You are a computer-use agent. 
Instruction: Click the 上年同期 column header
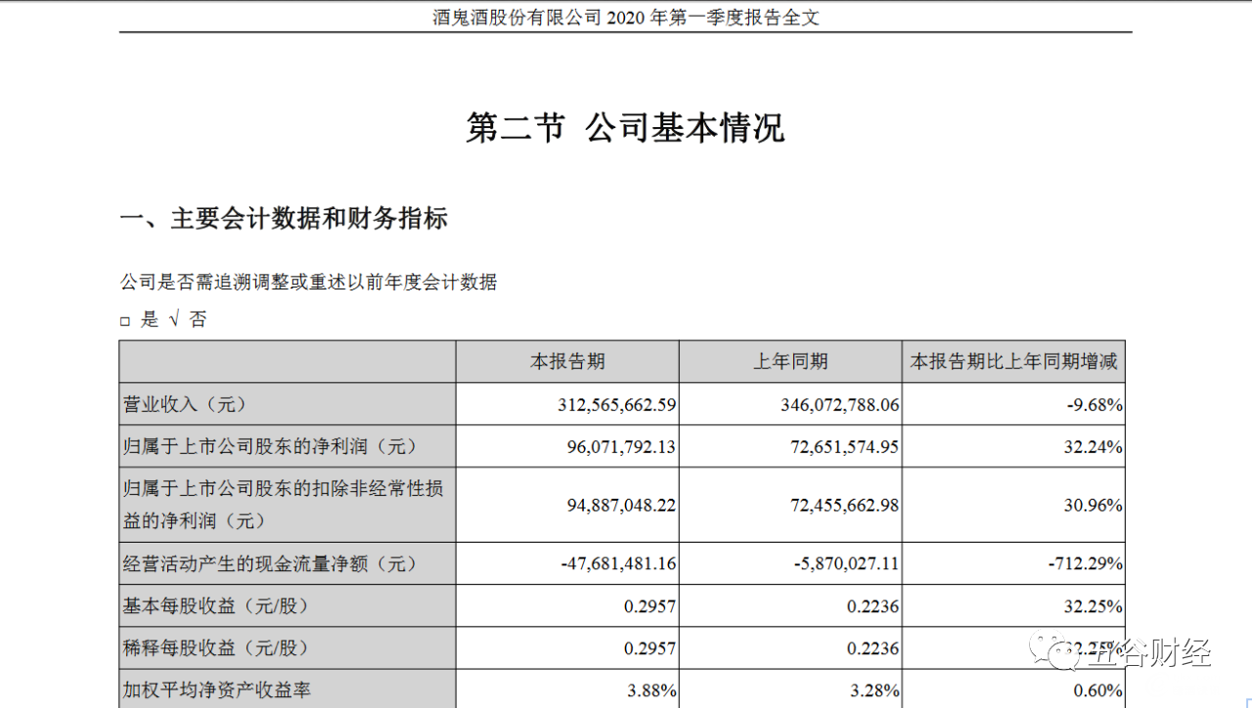[790, 362]
